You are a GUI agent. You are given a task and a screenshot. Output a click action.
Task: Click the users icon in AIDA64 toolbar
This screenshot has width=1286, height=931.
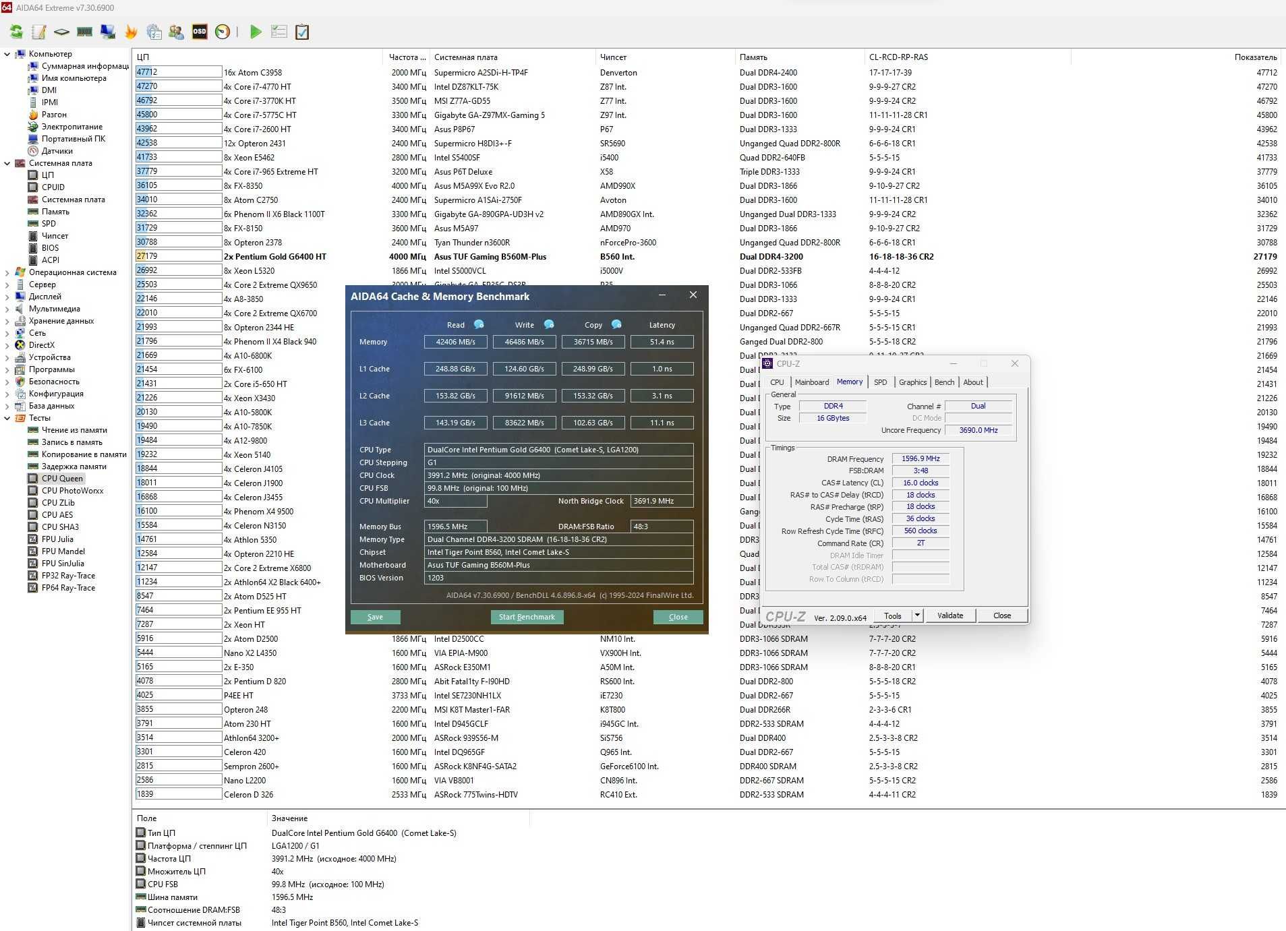[x=177, y=32]
